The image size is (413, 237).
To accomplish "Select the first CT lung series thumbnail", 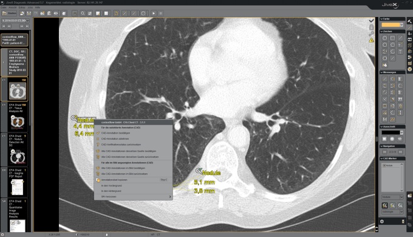I will [18, 91].
